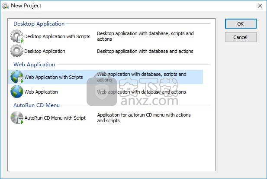Click description 'Application for autorun CD menu'
This screenshot has height=179, width=267.
tap(144, 117)
